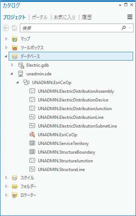The height and width of the screenshot is (216, 136).
Task: Click the ElectricDistributionDevice point feature icon
Action: tap(32, 100)
